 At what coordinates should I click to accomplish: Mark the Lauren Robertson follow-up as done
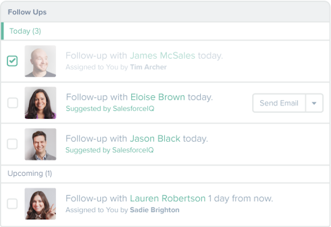click(12, 204)
